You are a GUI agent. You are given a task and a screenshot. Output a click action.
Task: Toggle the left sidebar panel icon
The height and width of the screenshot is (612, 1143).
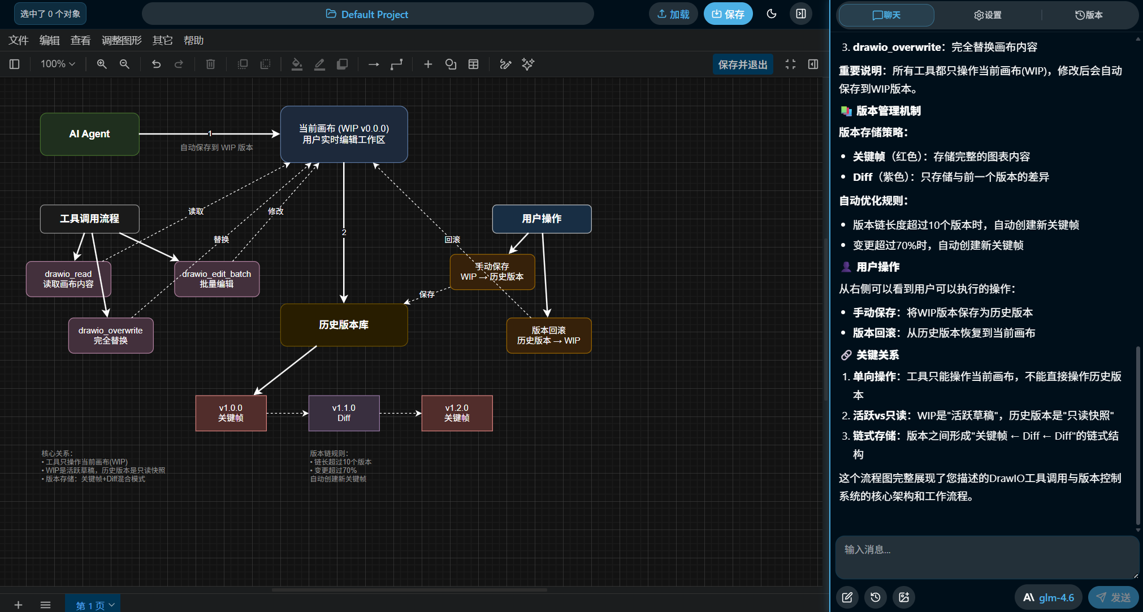pos(15,64)
